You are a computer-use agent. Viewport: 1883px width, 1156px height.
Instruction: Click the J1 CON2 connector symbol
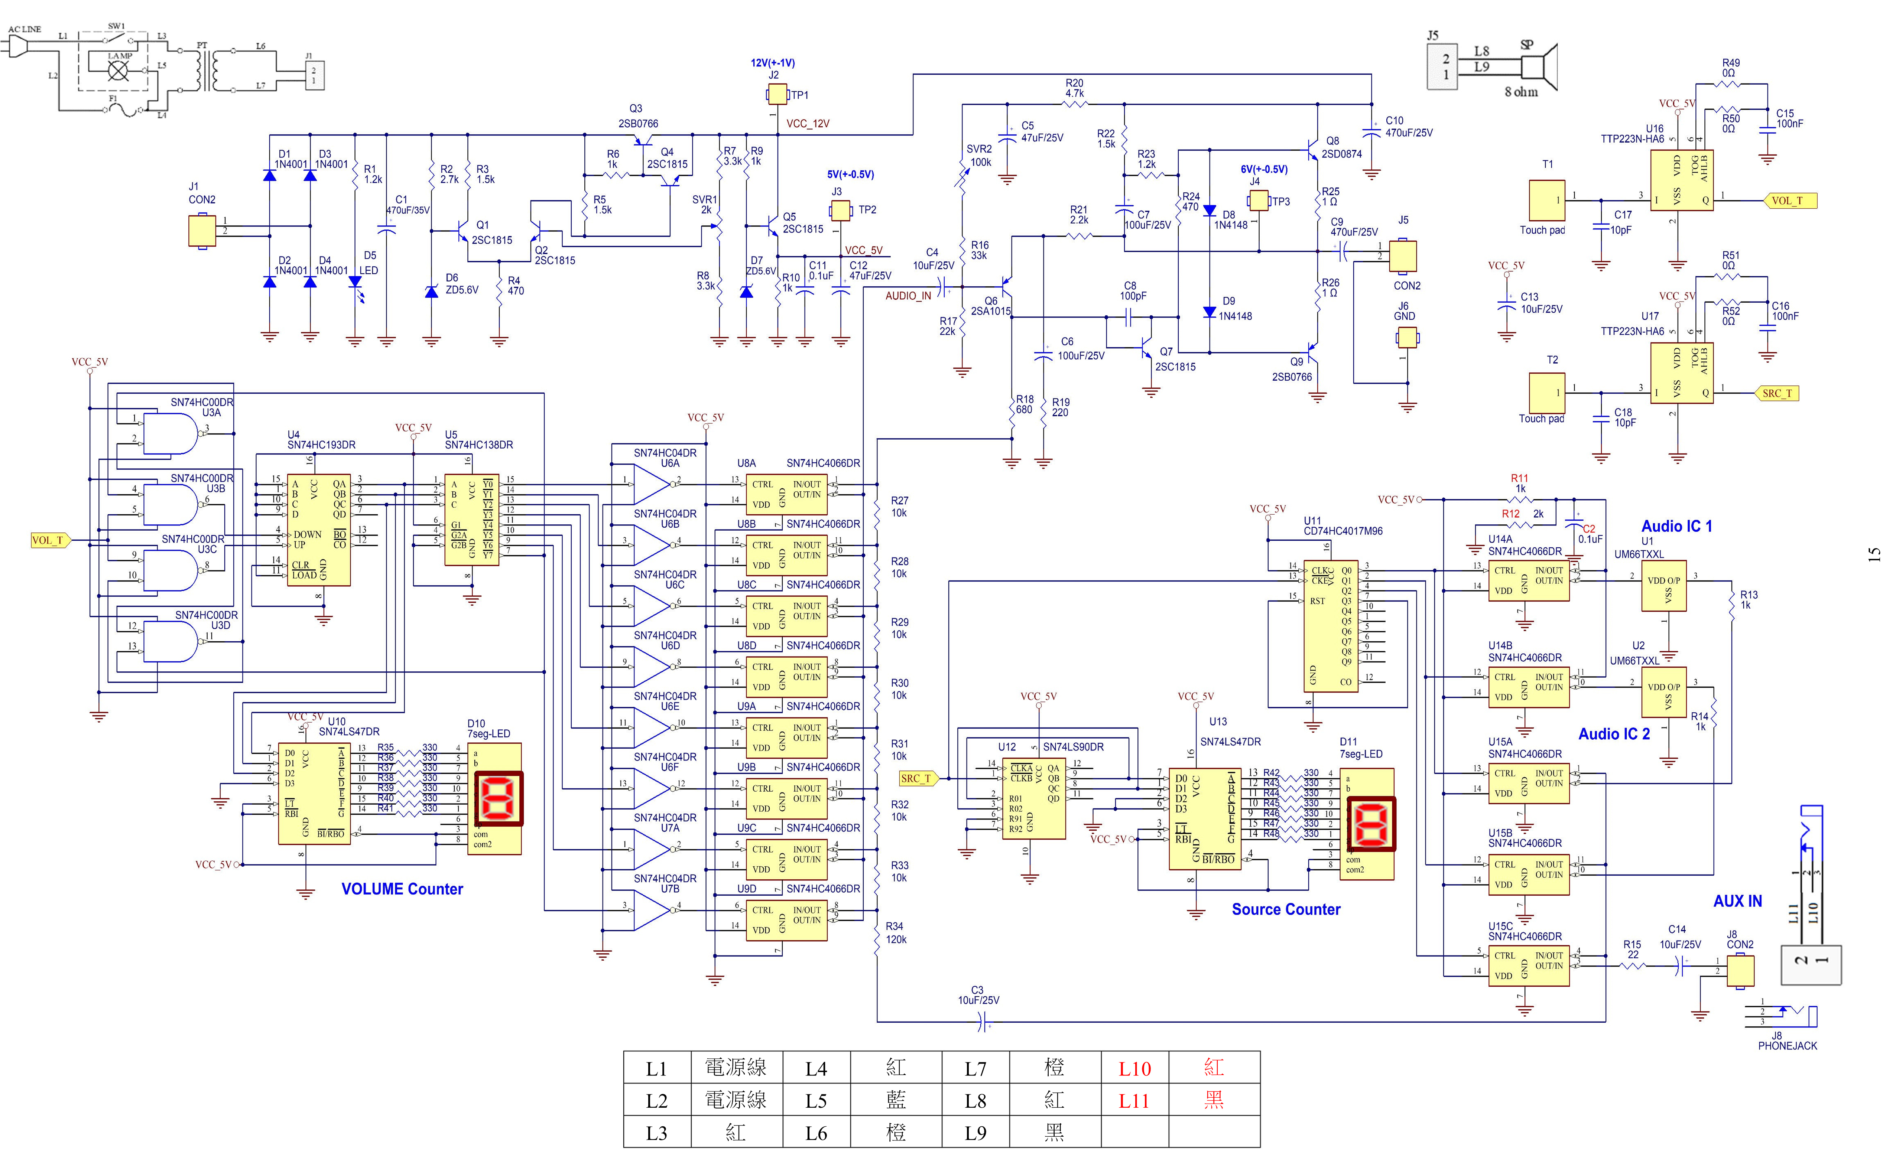click(202, 231)
